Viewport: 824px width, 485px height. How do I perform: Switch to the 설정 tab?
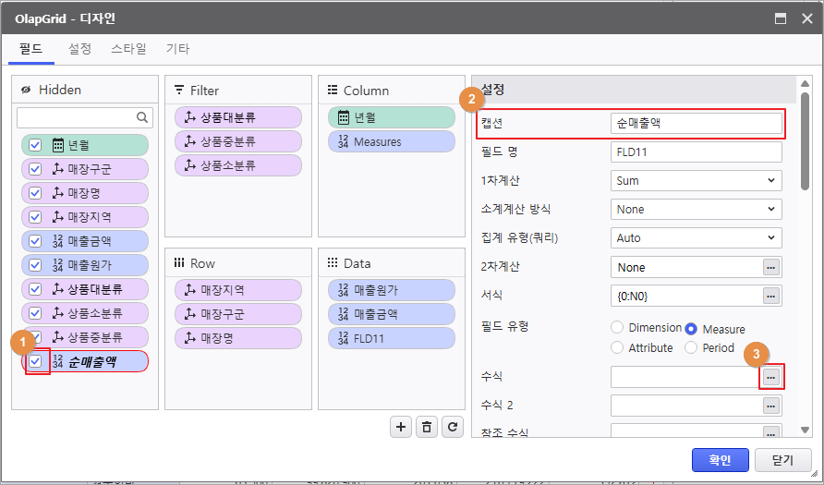coord(79,49)
